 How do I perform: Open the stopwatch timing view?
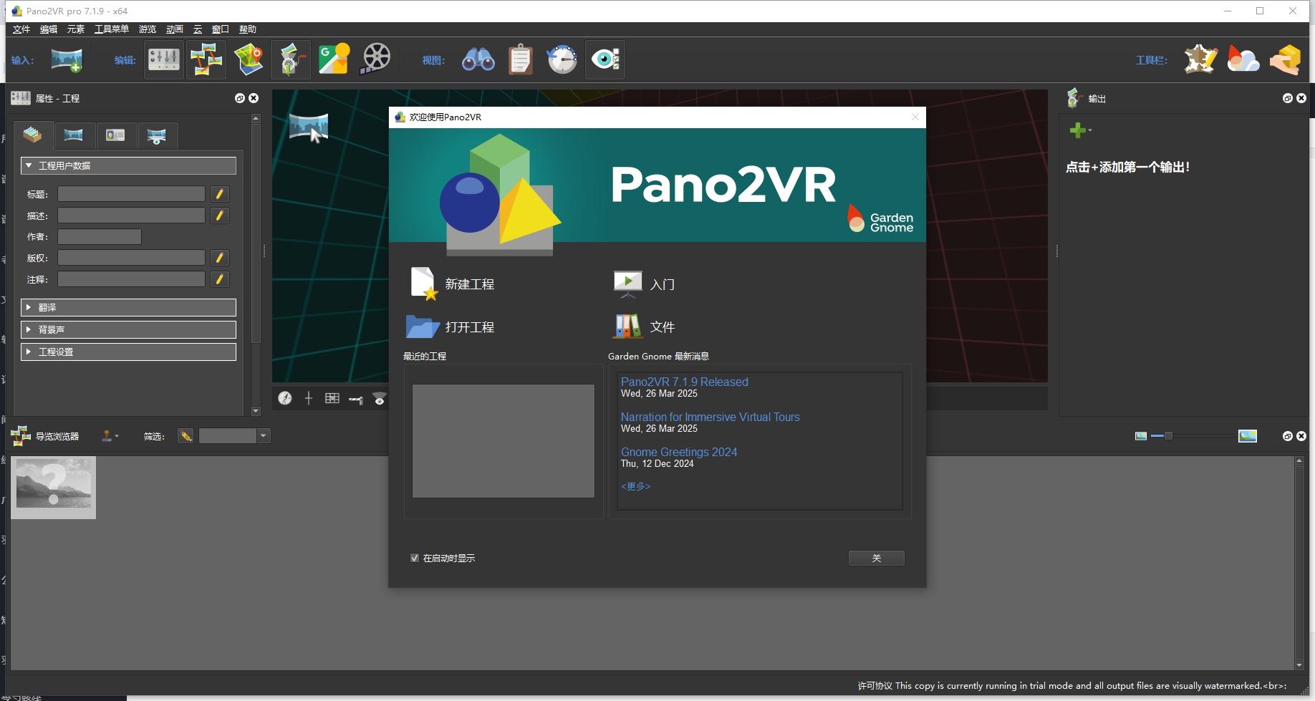coord(562,60)
